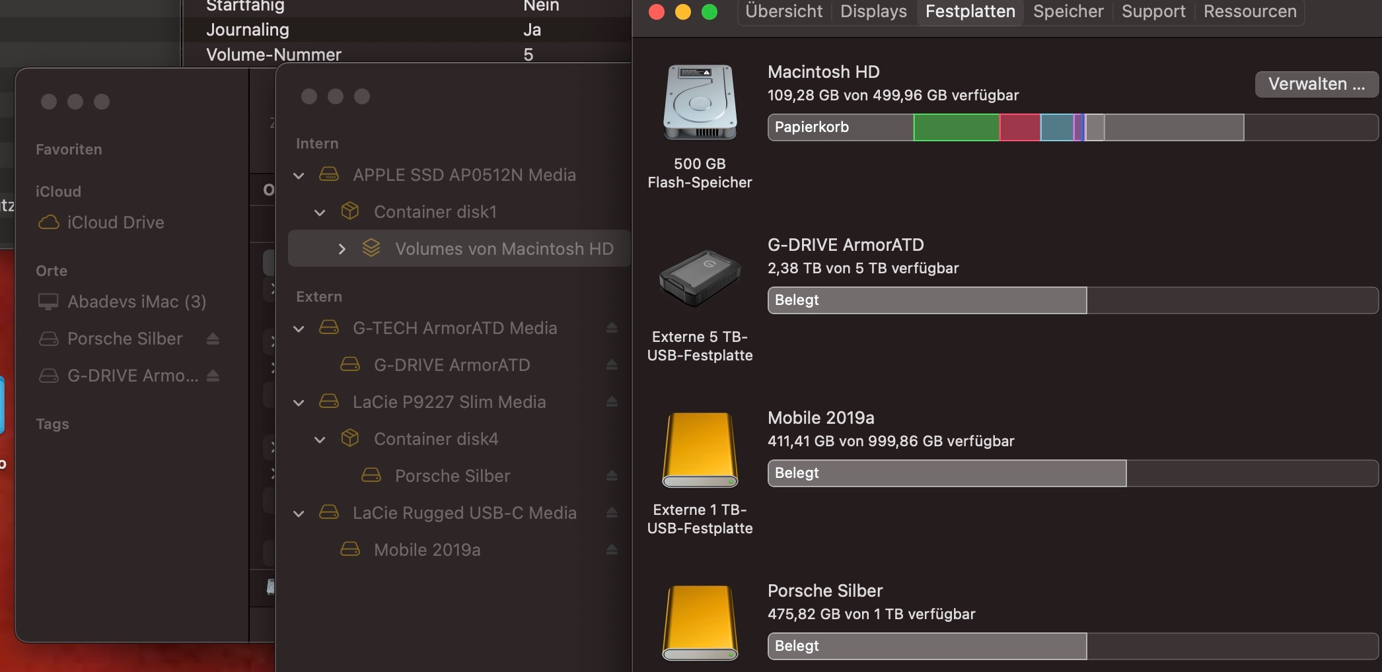Select Abadevs iMac (3) under Orte
This screenshot has width=1382, height=672.
(x=136, y=302)
